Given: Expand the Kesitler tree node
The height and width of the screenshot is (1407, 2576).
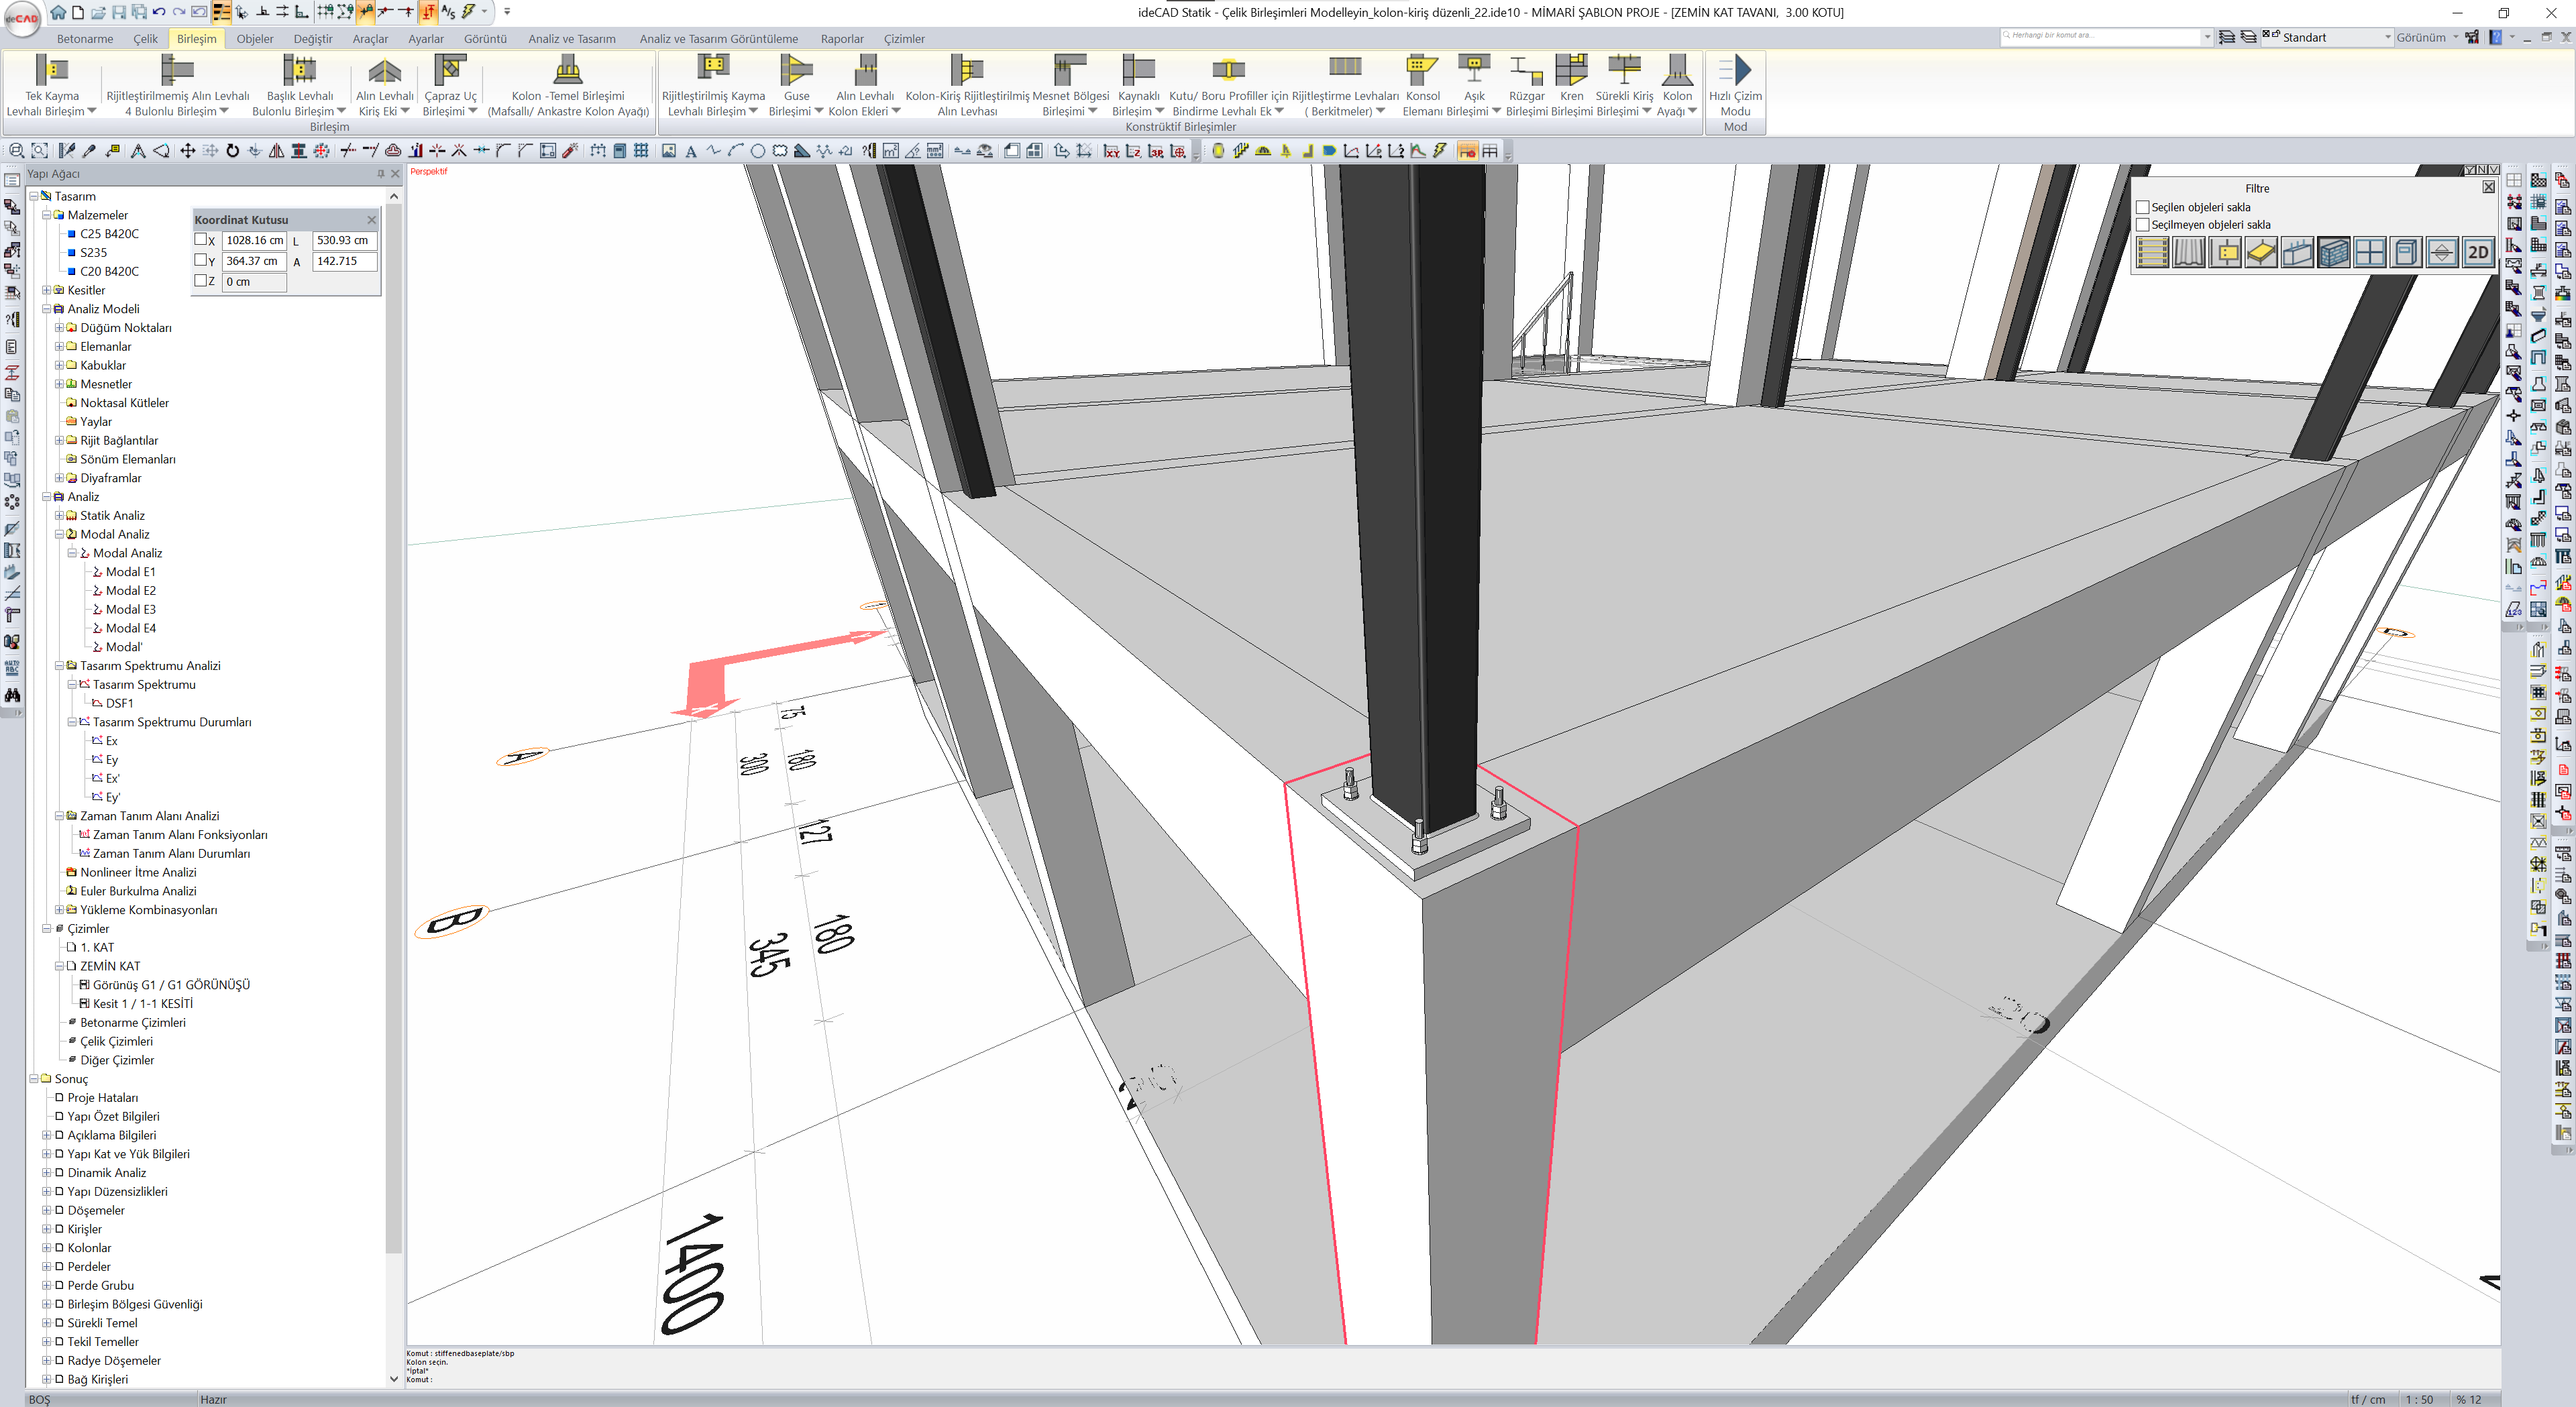Looking at the screenshot, I should pyautogui.click(x=46, y=290).
